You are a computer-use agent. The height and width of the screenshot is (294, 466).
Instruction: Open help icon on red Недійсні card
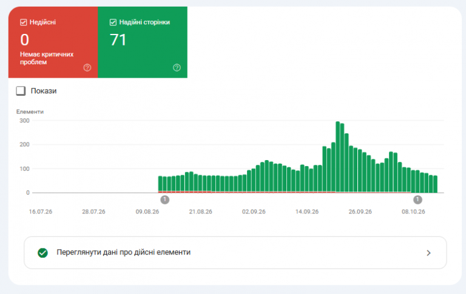click(87, 68)
